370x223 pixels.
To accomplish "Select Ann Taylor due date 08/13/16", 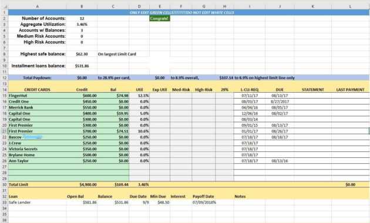I will (x=280, y=161).
